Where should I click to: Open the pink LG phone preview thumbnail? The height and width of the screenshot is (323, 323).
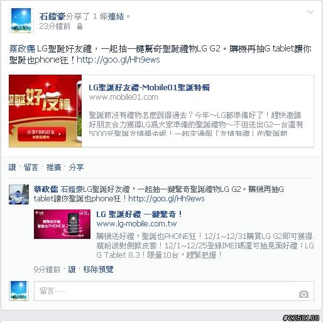pyautogui.click(x=62, y=224)
